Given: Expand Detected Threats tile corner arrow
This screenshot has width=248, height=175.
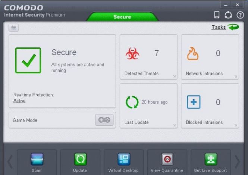Looking at the screenshot, I should [x=174, y=76].
